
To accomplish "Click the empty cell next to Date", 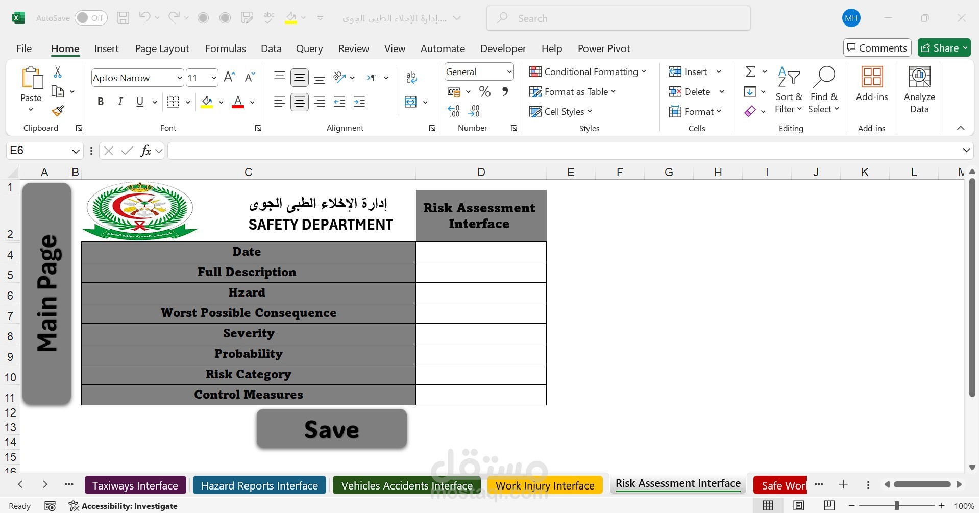I will tap(481, 252).
